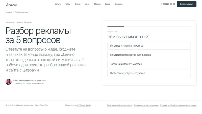Screen dimensions: 202x114
Task: Open Контакты in the header
Action: coord(118,4)
